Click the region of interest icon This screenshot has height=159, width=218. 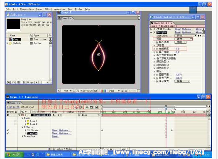coord(122,91)
